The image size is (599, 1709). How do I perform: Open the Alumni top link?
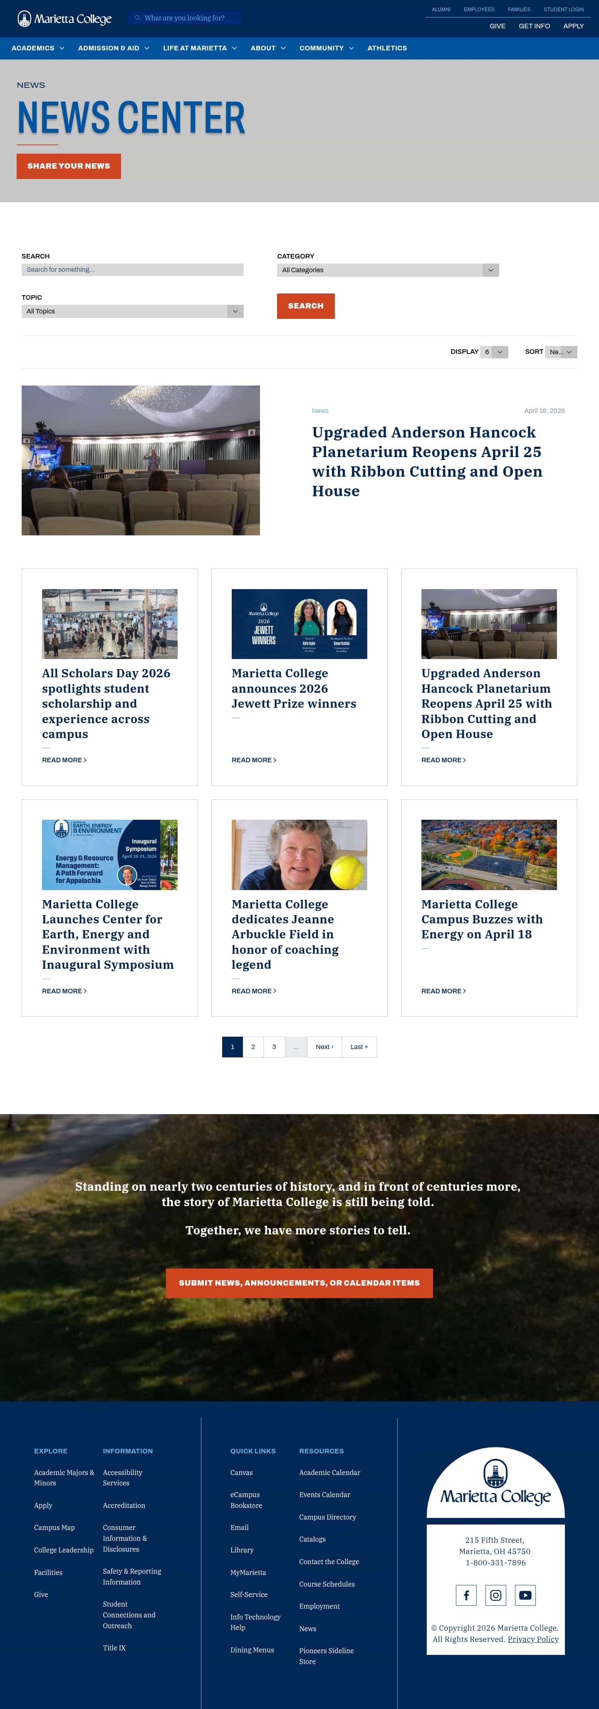[441, 9]
